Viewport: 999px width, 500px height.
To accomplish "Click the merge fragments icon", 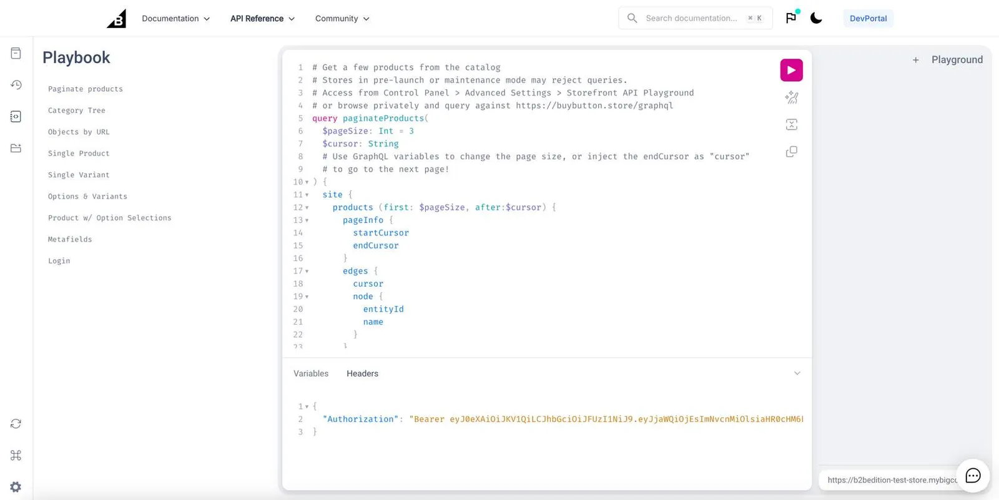I will click(x=791, y=125).
